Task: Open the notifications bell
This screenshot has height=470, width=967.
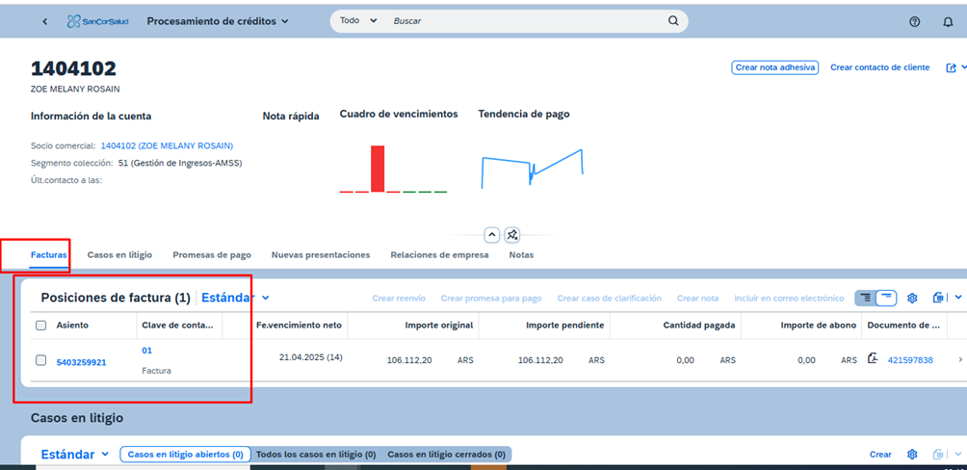Action: [948, 21]
